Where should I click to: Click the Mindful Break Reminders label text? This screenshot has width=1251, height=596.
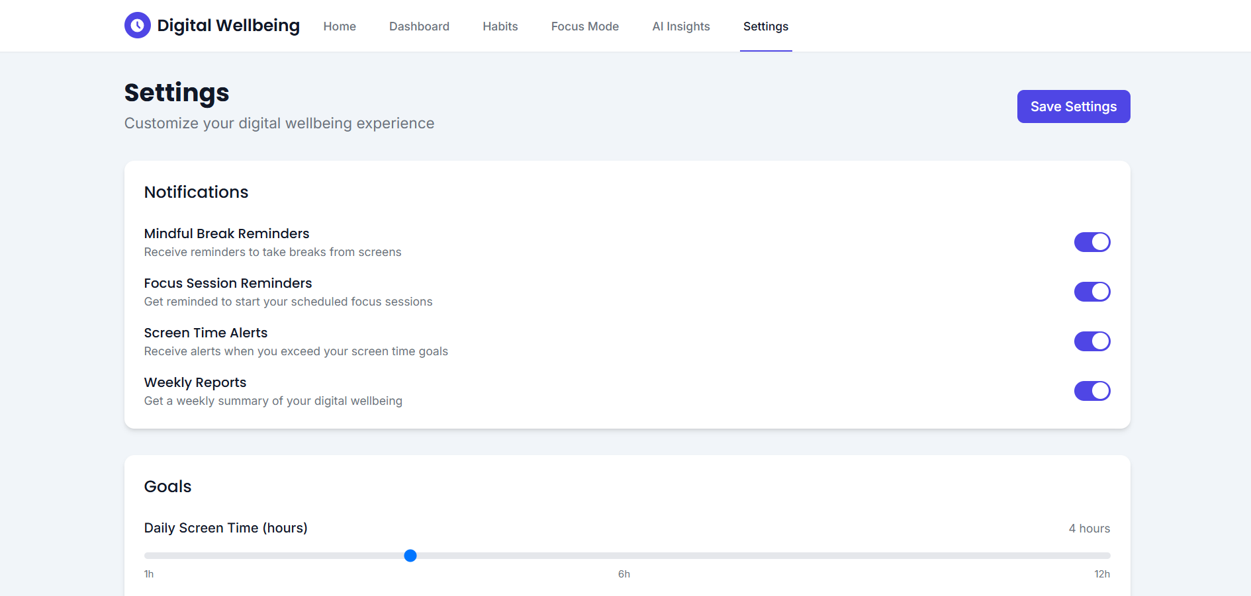coord(226,234)
